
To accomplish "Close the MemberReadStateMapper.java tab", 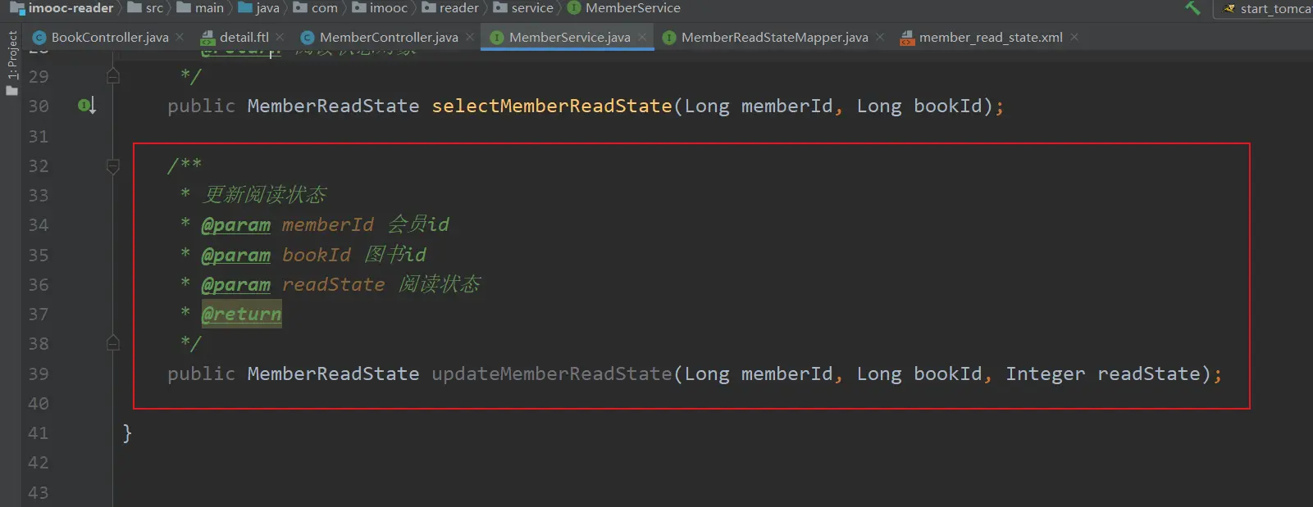I will click(880, 37).
